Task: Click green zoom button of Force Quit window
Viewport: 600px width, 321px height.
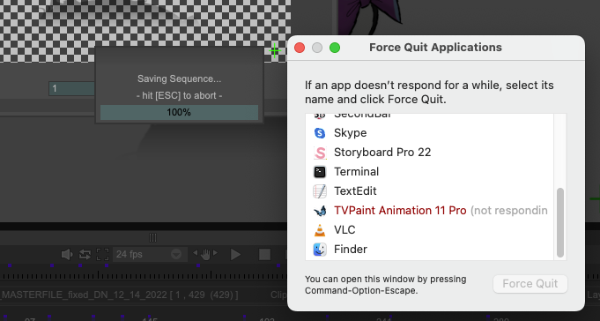Action: point(335,48)
